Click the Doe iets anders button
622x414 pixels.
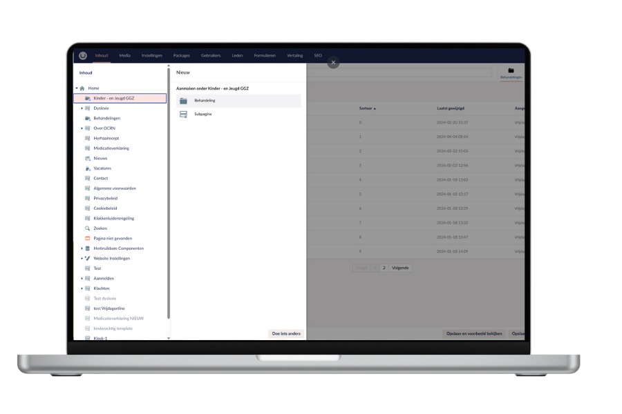(286, 333)
